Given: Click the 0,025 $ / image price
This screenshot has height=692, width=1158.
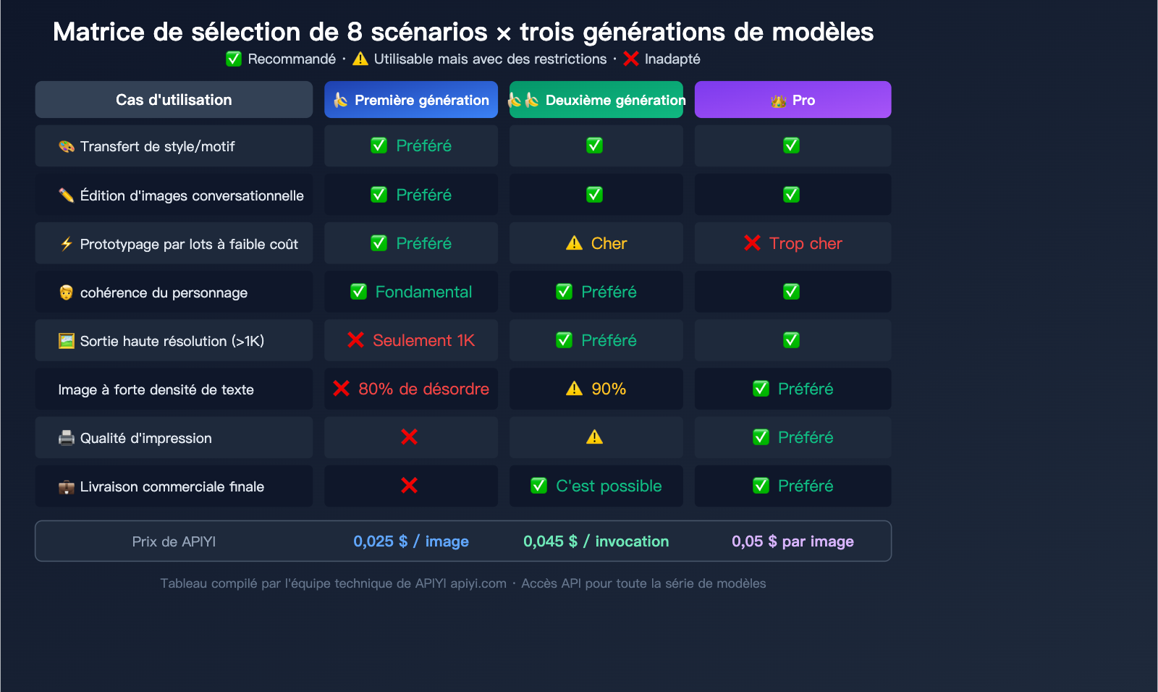Looking at the screenshot, I should [410, 541].
